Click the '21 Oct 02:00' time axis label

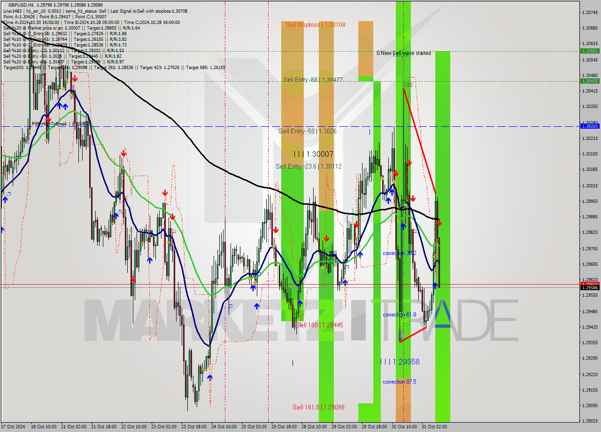(74, 427)
